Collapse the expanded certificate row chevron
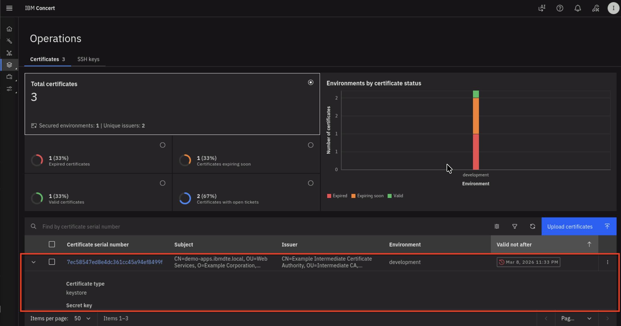621x326 pixels. [34, 262]
